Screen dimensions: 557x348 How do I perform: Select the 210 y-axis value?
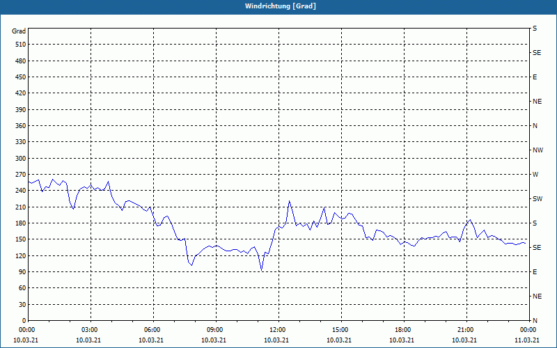tap(21, 207)
